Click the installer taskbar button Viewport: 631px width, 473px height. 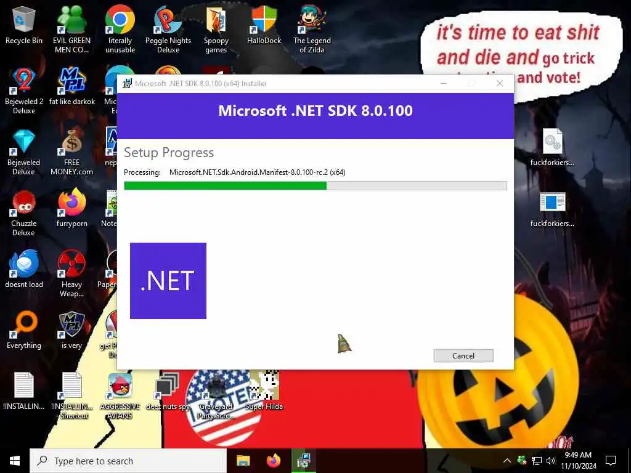[x=303, y=461]
